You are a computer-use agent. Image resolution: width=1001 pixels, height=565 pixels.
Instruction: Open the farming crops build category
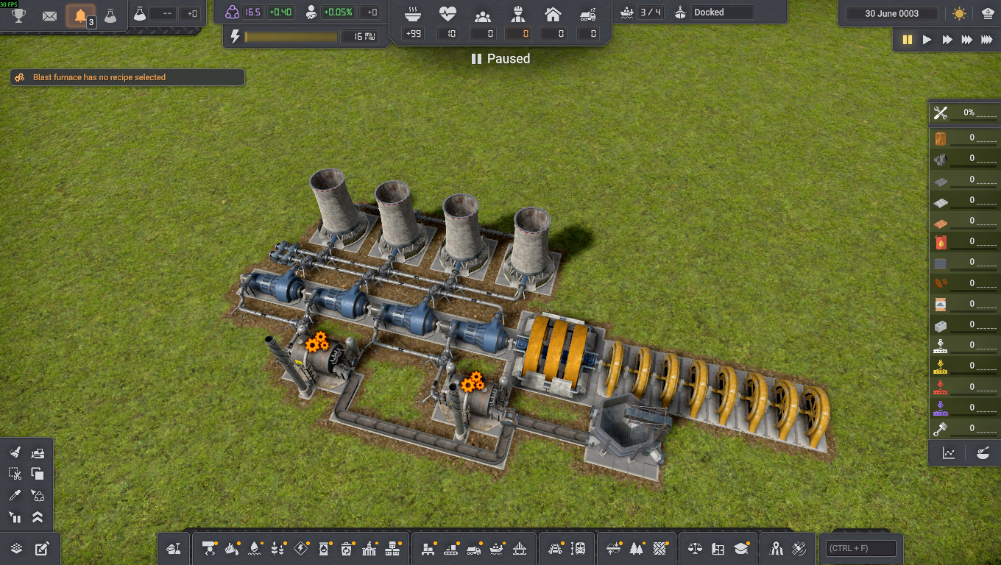click(277, 549)
